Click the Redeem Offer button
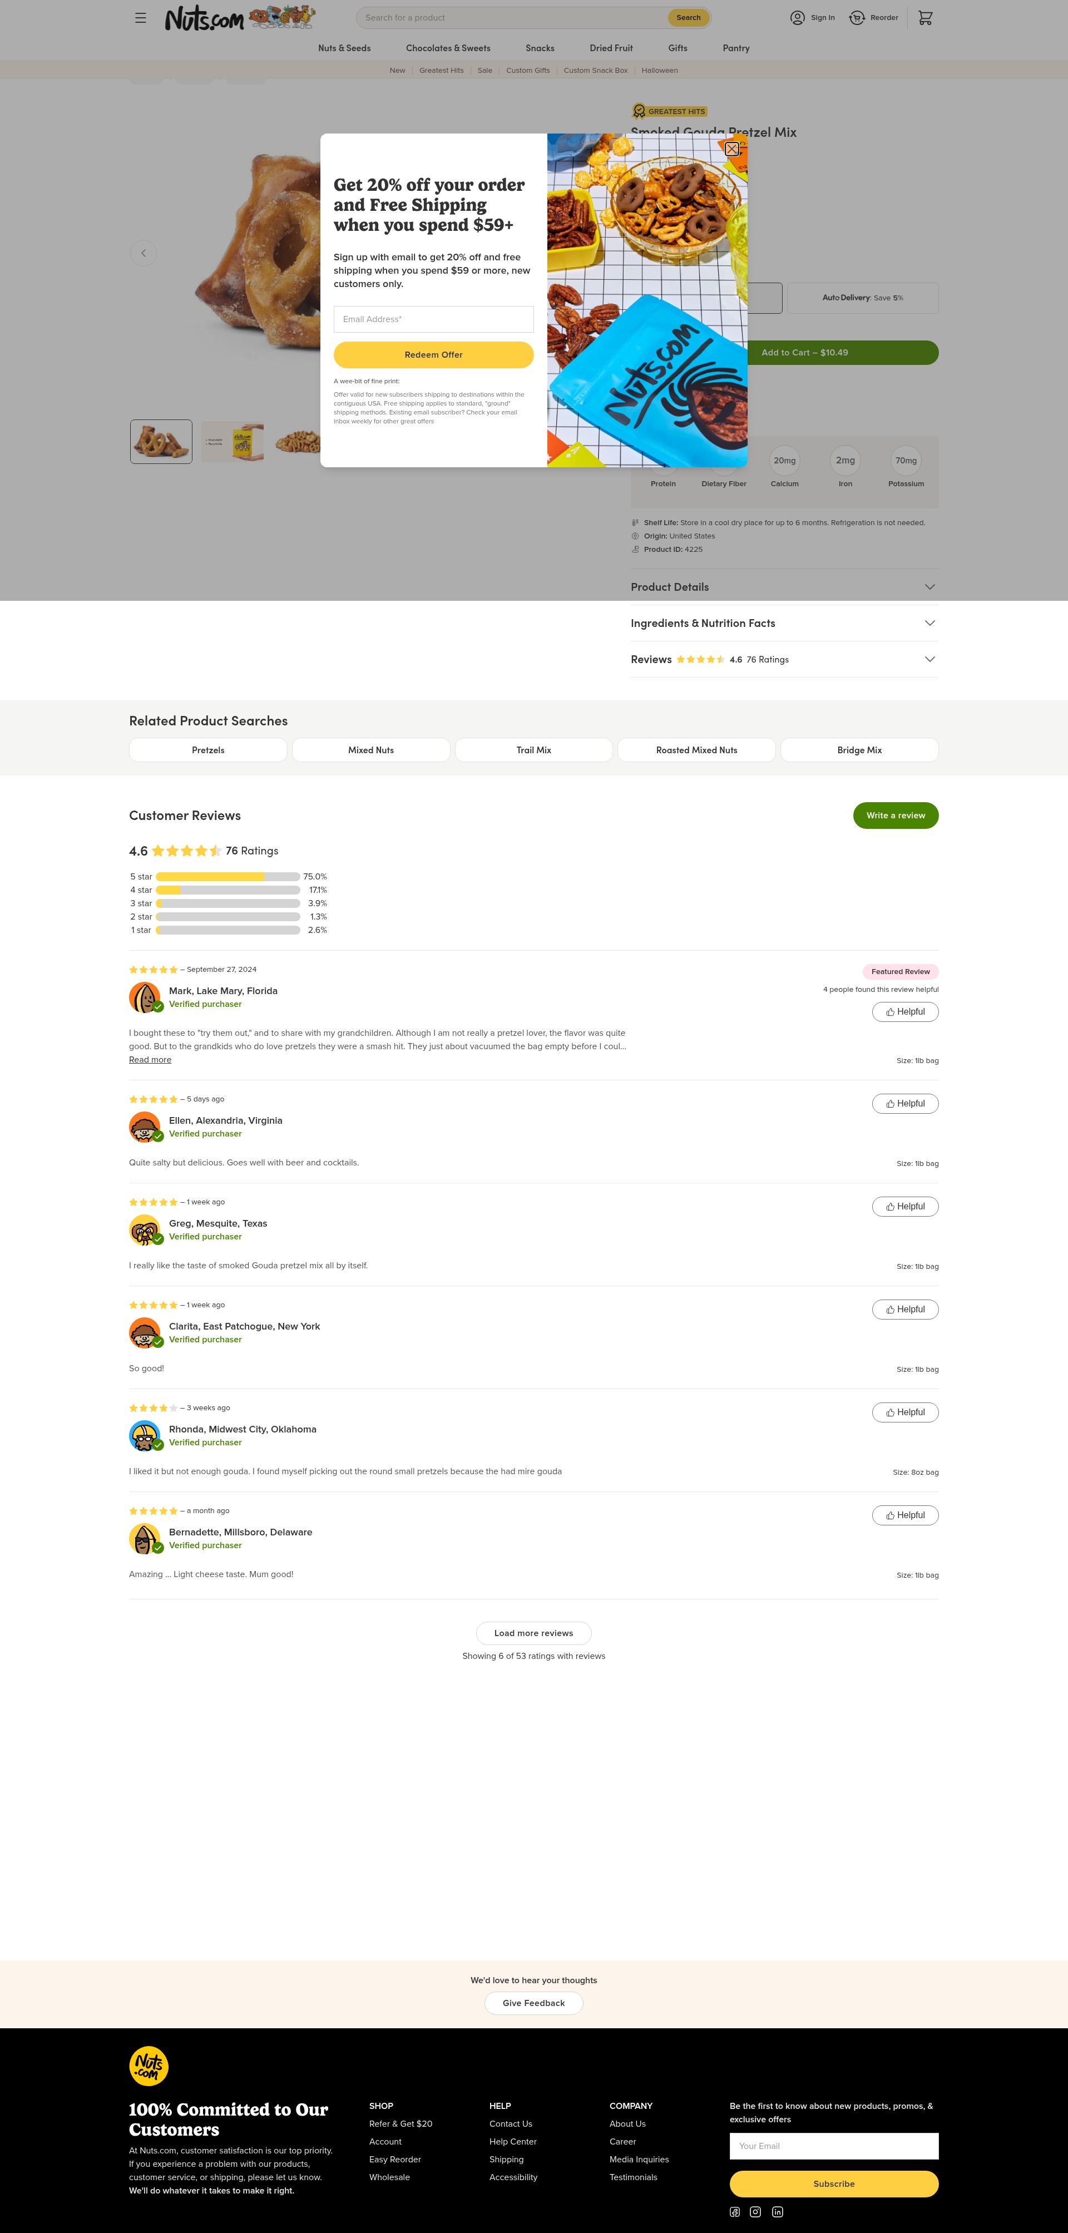Image resolution: width=1068 pixels, height=2233 pixels. (x=433, y=354)
